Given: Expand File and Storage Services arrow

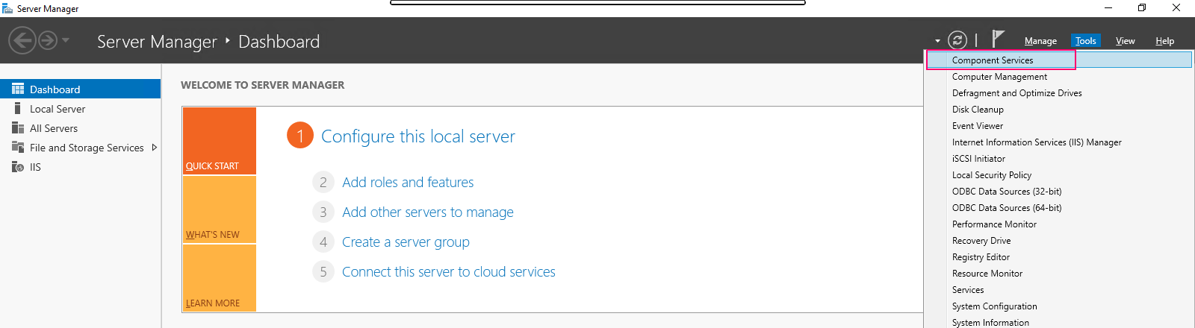Looking at the screenshot, I should (155, 148).
